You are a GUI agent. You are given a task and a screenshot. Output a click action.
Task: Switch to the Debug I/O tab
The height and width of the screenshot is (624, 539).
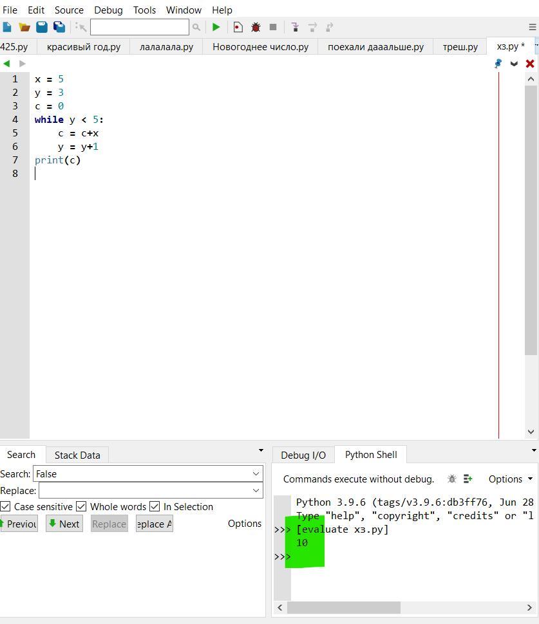pyautogui.click(x=303, y=455)
